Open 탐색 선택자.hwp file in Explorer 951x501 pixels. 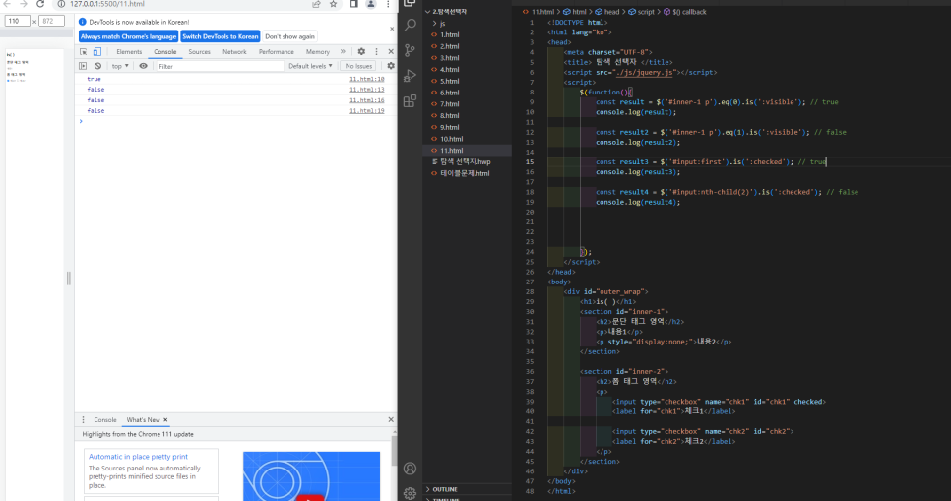coord(467,162)
